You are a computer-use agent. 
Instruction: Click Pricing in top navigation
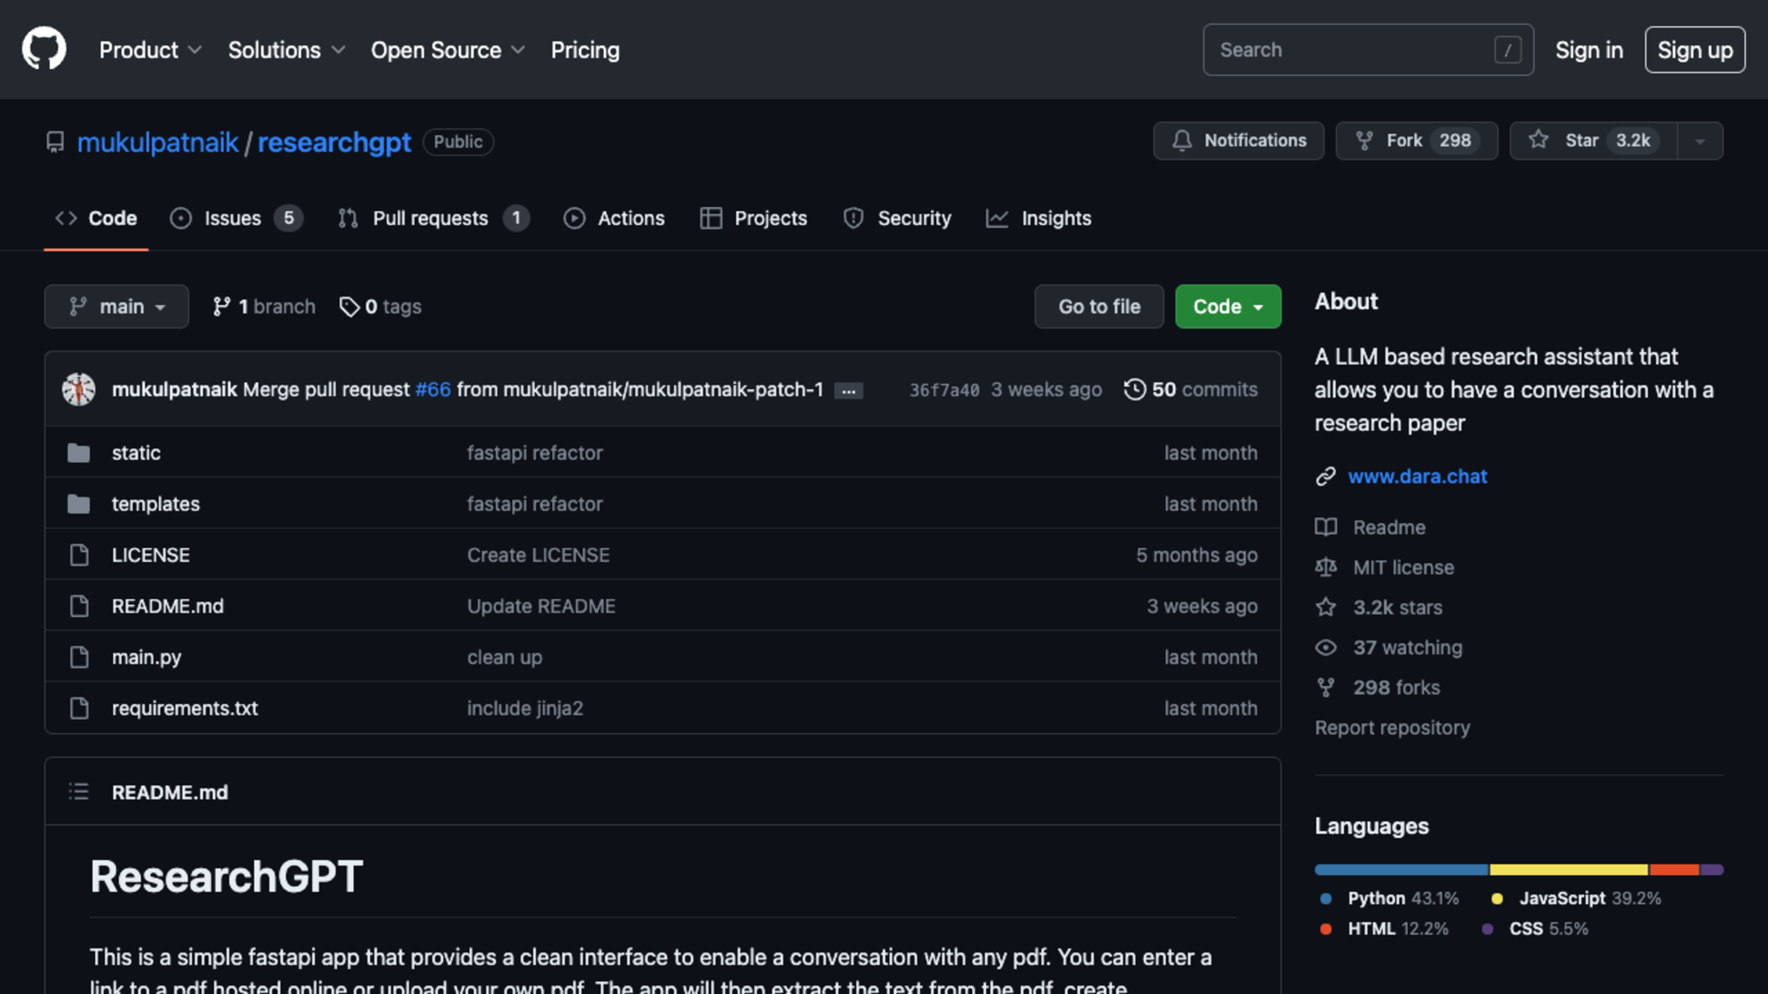pos(586,50)
